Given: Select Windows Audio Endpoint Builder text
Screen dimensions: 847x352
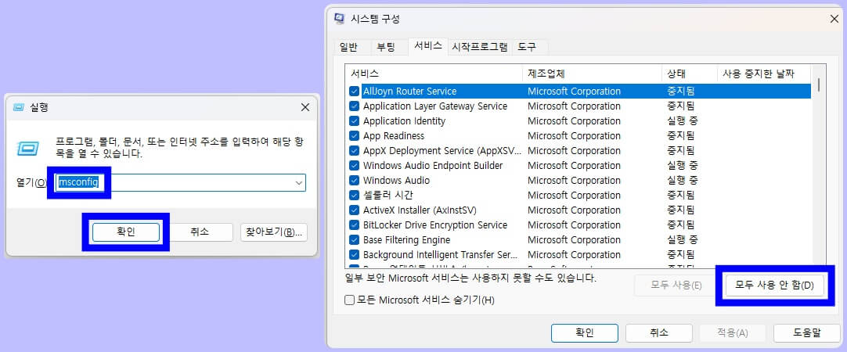Looking at the screenshot, I should point(433,166).
